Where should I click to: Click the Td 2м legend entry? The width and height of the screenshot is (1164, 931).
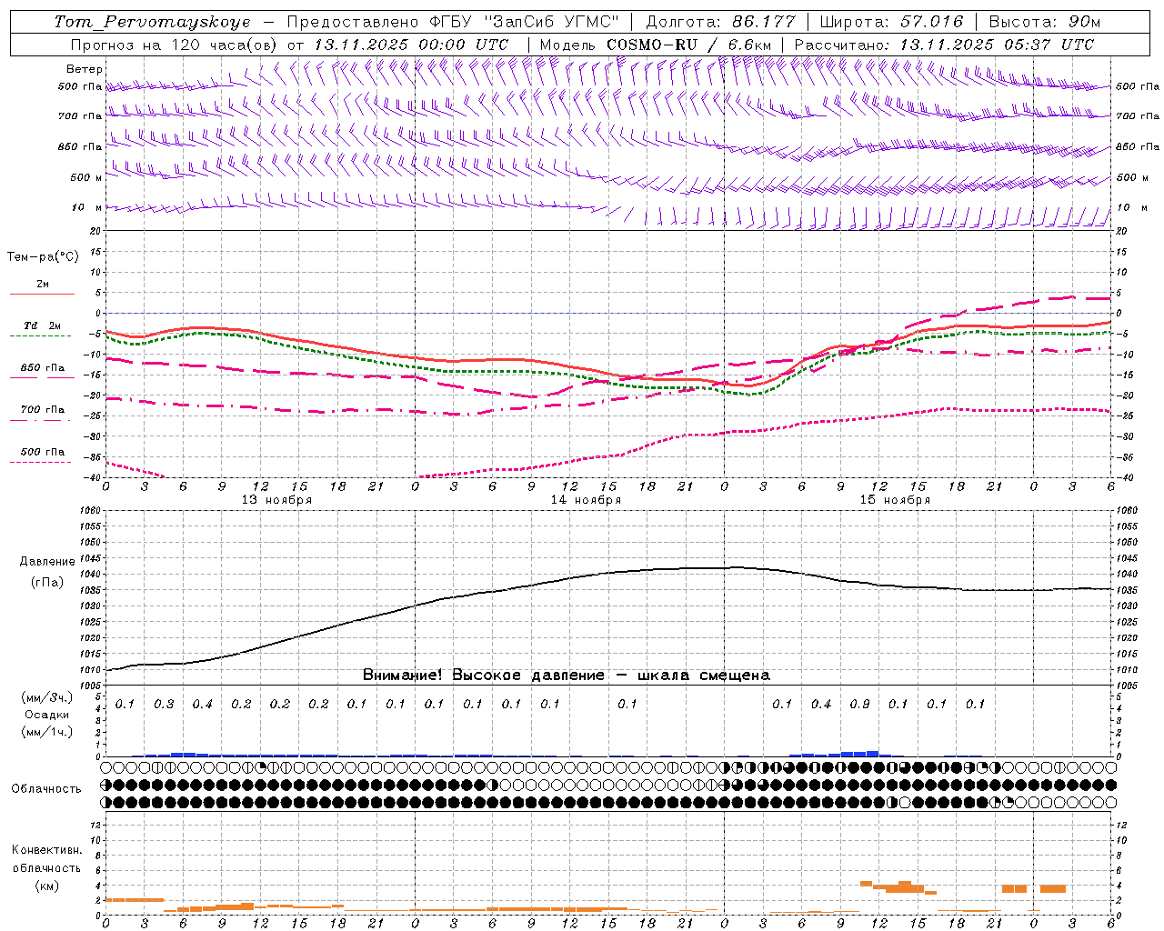42,325
